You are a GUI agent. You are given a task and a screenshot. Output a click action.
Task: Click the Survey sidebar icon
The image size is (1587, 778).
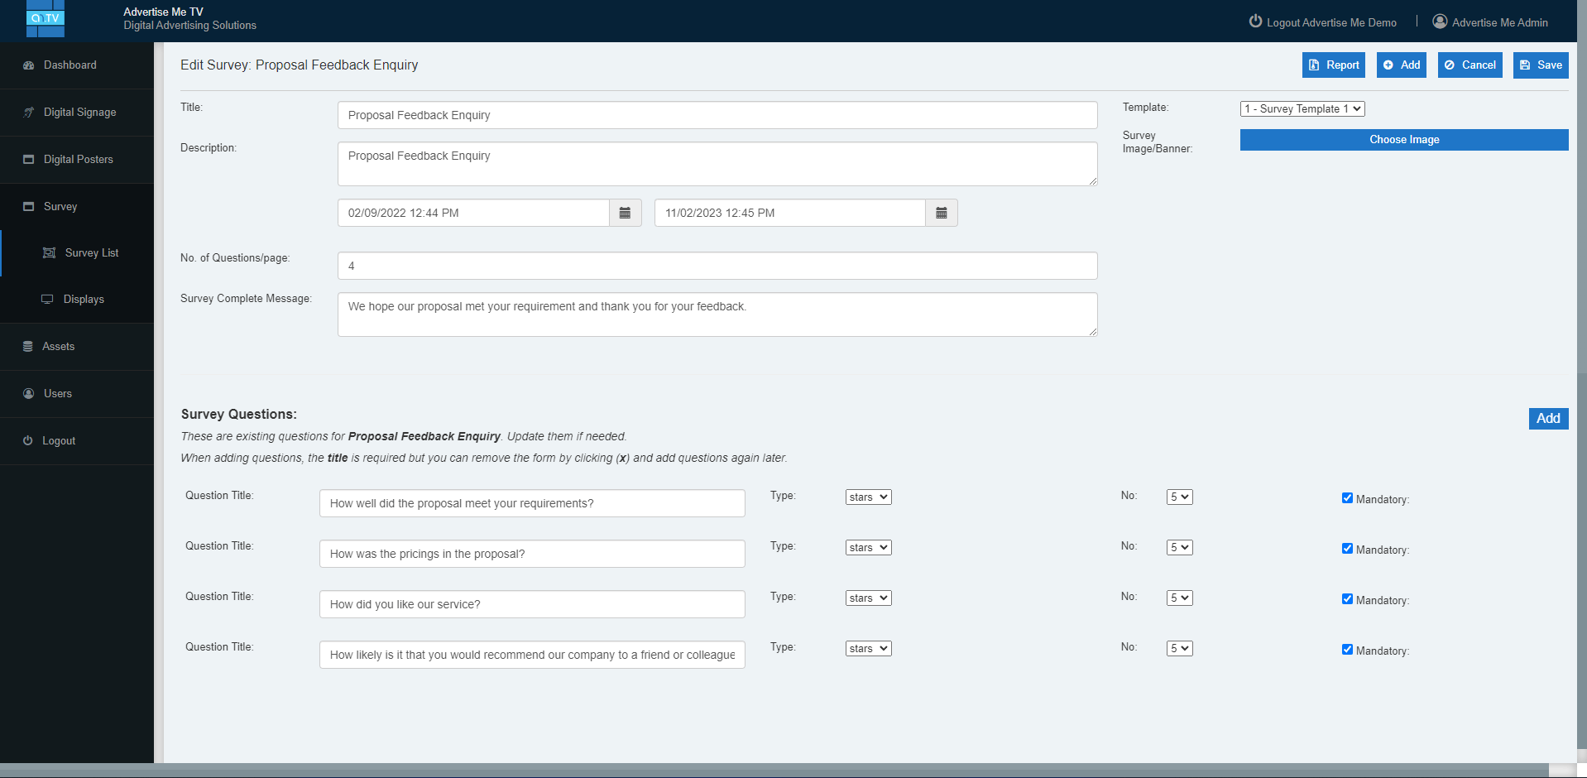pos(60,206)
